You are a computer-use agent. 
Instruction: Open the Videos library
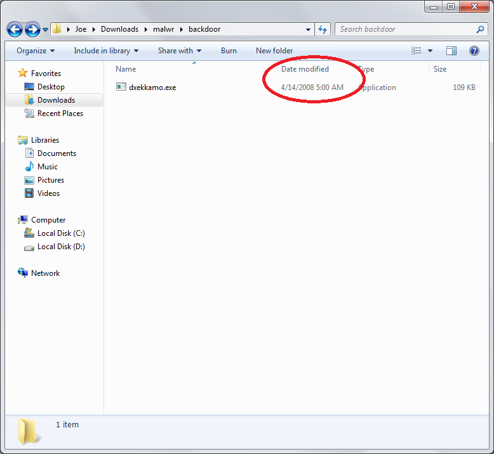pos(48,193)
